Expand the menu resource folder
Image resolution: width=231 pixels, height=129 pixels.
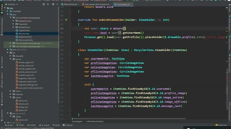pyautogui.click(x=10, y=91)
